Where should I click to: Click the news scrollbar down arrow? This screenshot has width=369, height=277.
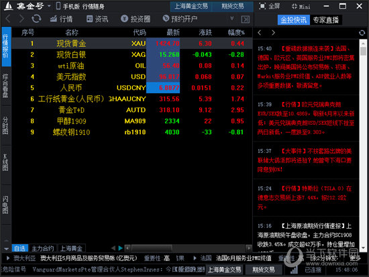363,248
